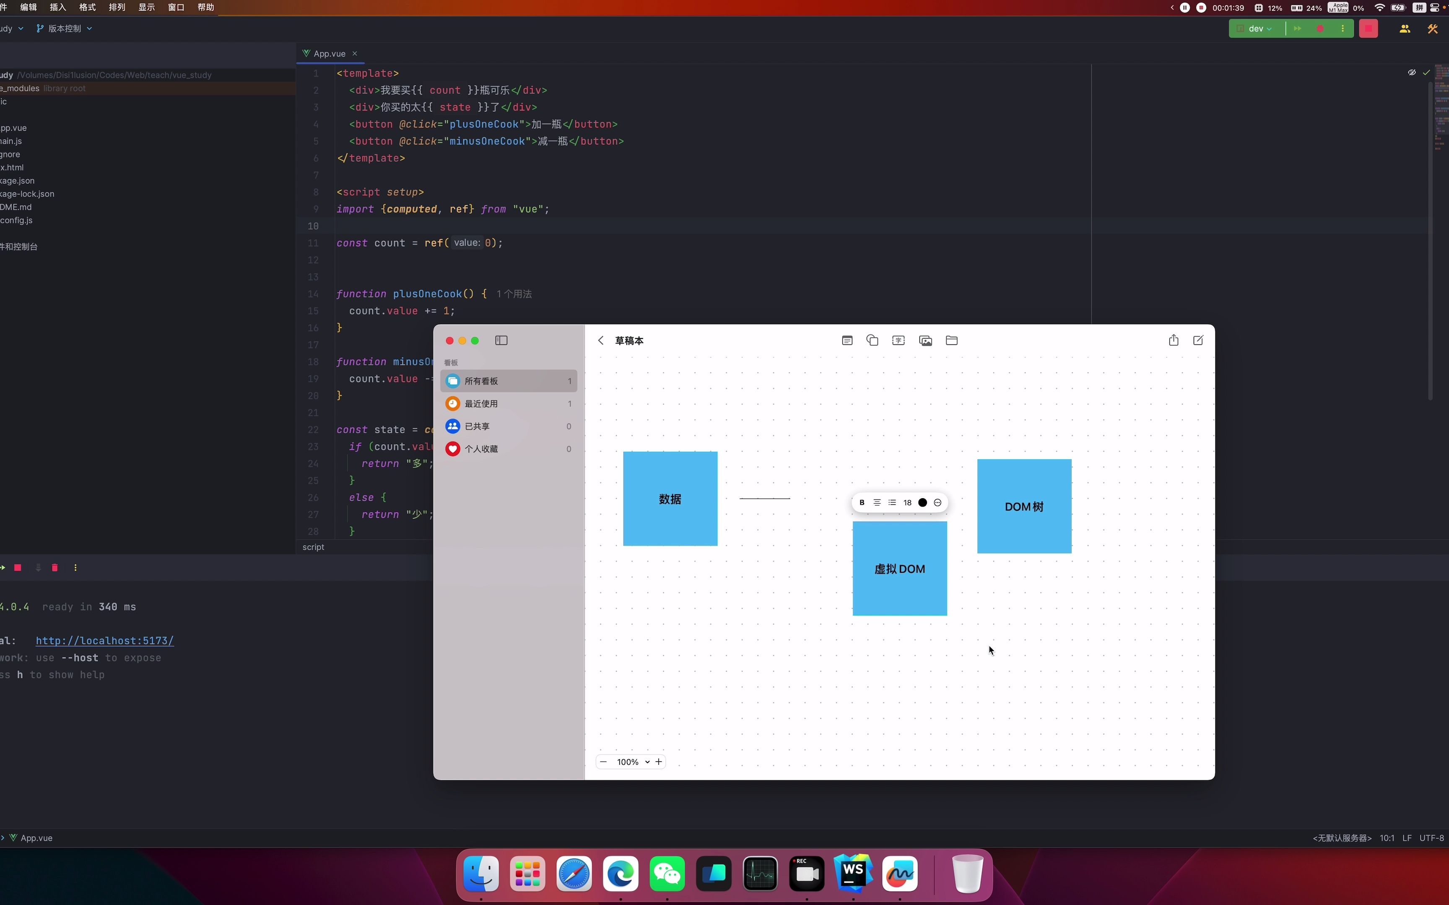Create a new Freeform board

(1198, 340)
